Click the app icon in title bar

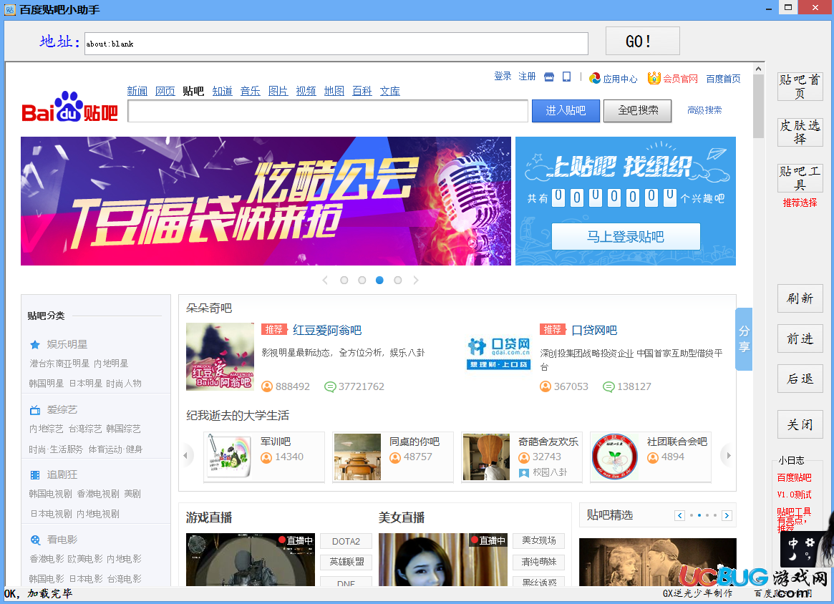pyautogui.click(x=9, y=9)
